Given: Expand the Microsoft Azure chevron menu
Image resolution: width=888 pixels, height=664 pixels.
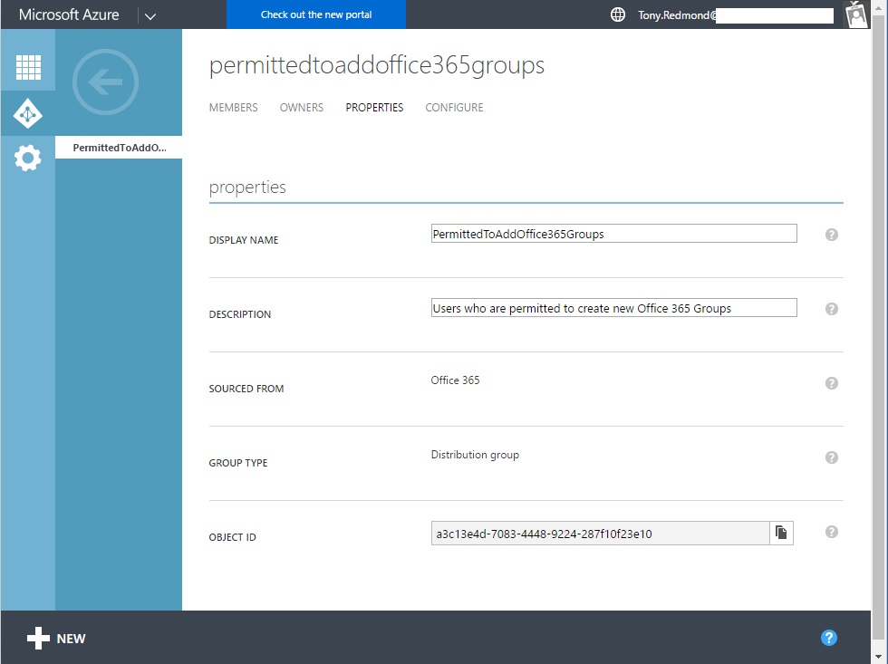Looking at the screenshot, I should tap(150, 14).
